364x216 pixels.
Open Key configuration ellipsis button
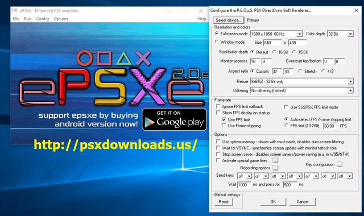coord(340,164)
